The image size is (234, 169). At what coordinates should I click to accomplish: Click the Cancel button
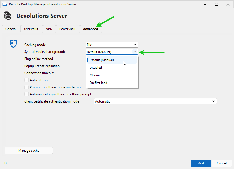click(222, 163)
